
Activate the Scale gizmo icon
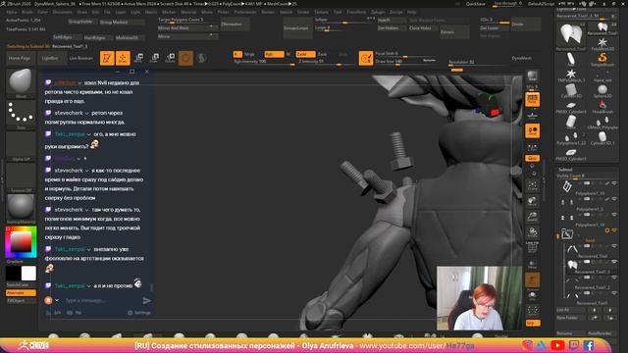[154, 58]
